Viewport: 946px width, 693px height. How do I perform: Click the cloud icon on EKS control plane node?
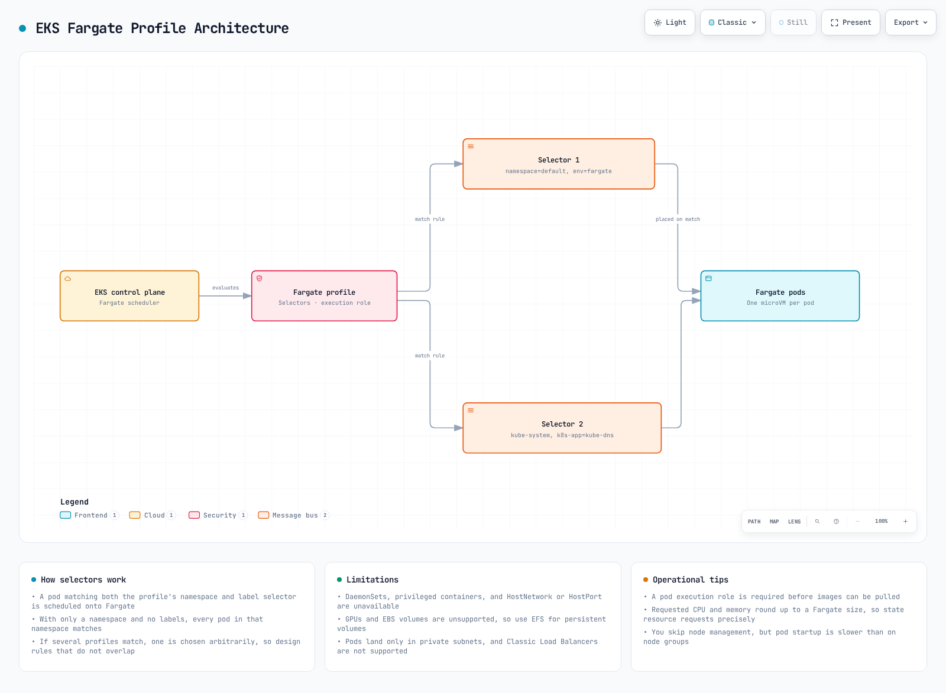[68, 279]
